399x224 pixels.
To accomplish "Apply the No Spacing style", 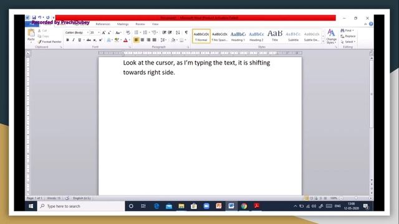I will click(219, 36).
